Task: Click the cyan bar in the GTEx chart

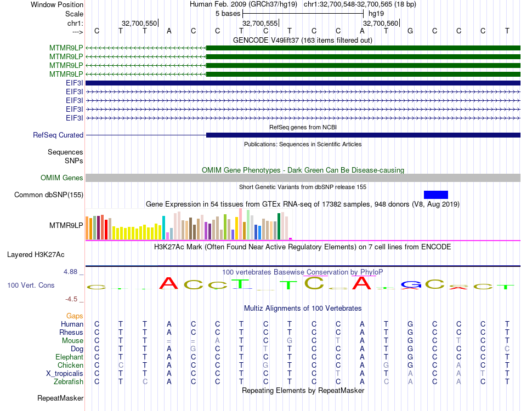Action: coord(163,228)
